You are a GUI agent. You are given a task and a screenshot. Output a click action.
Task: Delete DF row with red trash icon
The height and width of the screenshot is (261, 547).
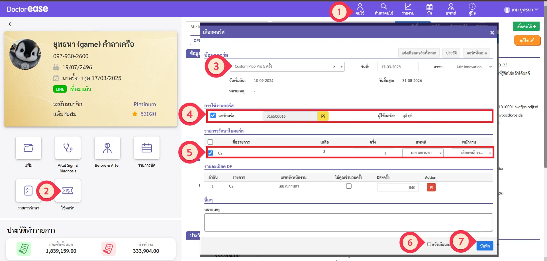click(x=431, y=187)
